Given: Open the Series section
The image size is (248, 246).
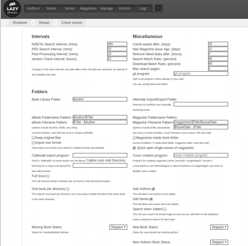Looking at the screenshot, I should tap(70, 9).
